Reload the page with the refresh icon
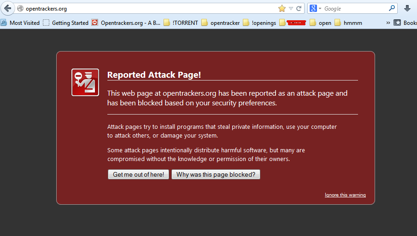417x236 pixels. coord(299,9)
